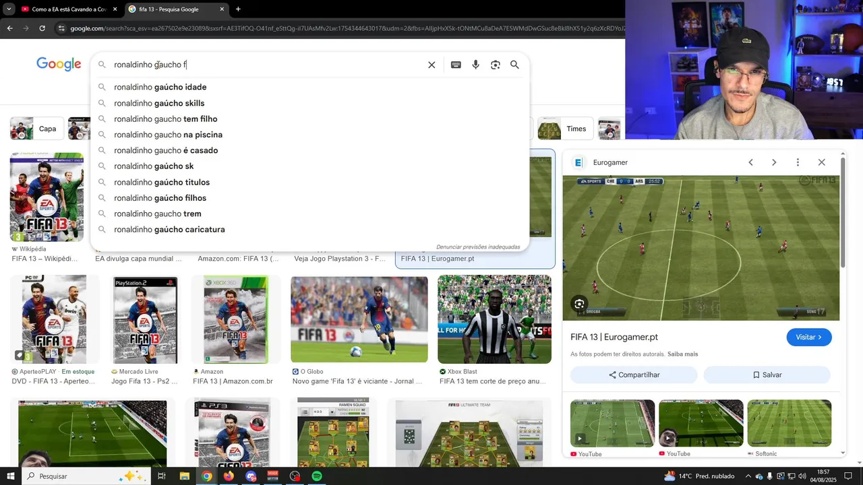Screen dimensions: 863x485
Task: Select suggestion ronaldinho gaúcho titulos
Action: (310, 182)
